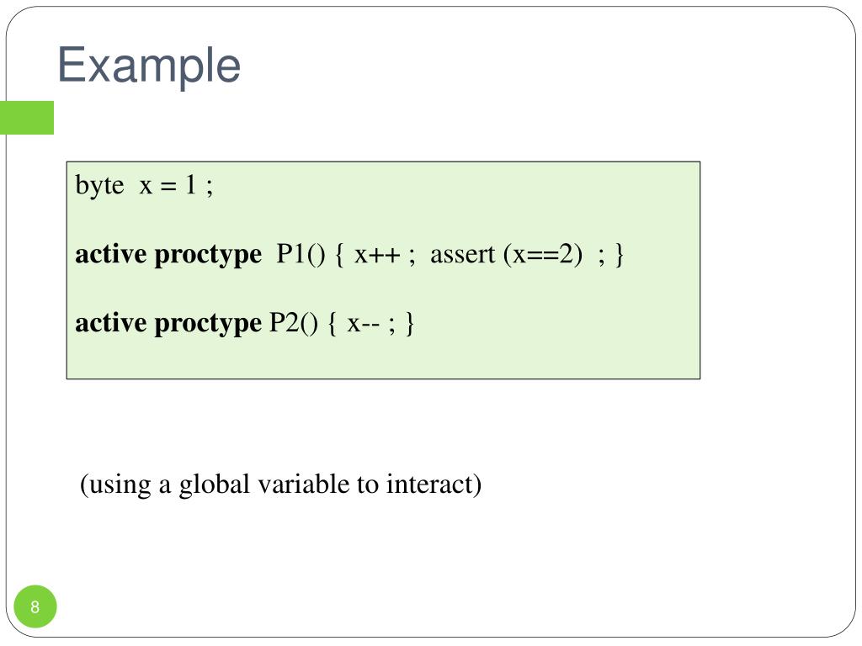Image resolution: width=862 pixels, height=646 pixels.
Task: Click the opening brace after P1()
Action: [340, 255]
